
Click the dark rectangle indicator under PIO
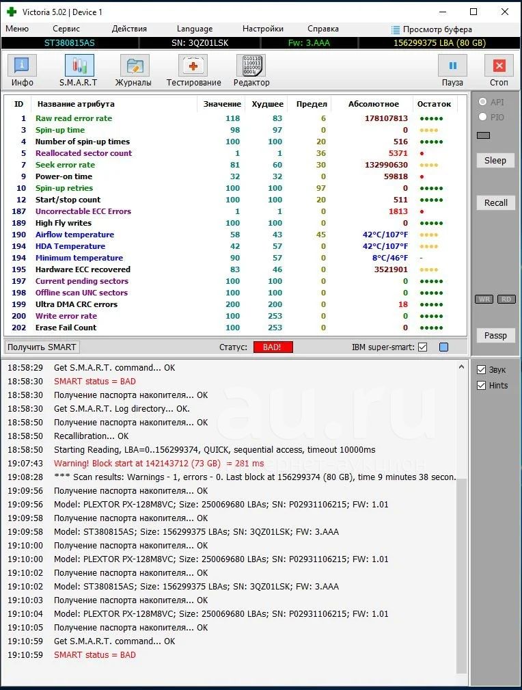tap(483, 135)
